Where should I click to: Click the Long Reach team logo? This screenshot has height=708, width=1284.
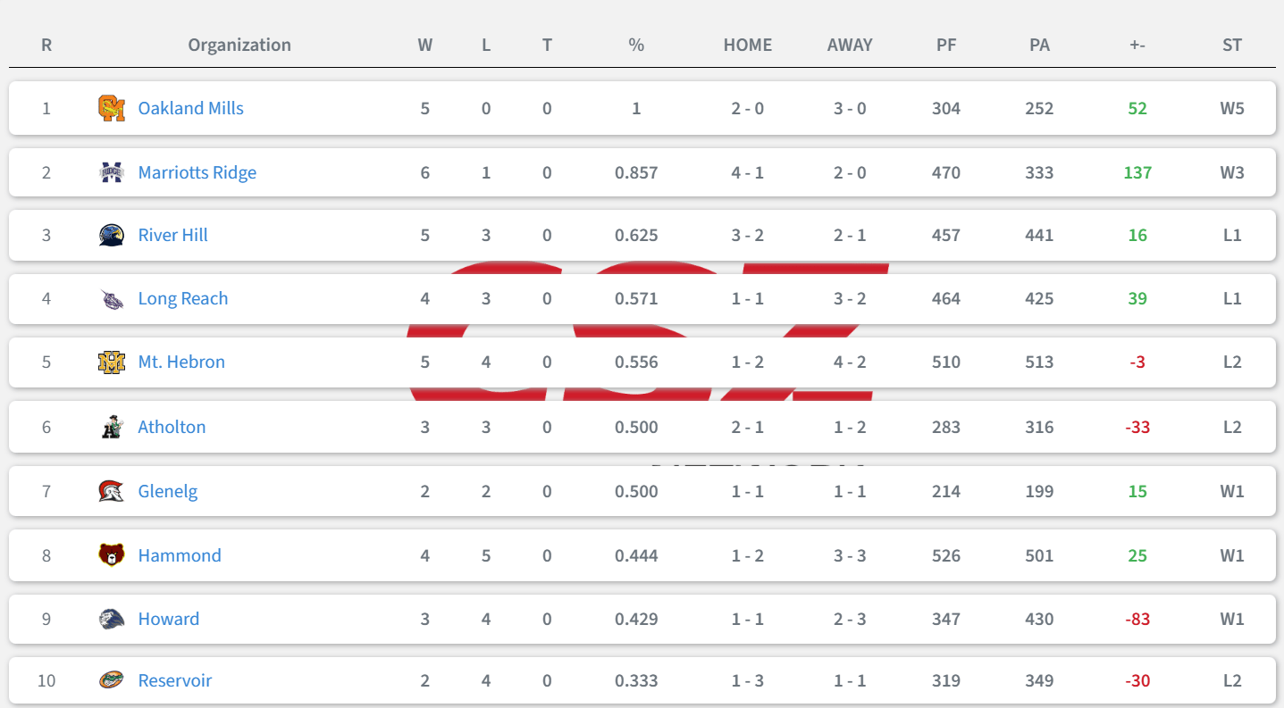pyautogui.click(x=112, y=298)
